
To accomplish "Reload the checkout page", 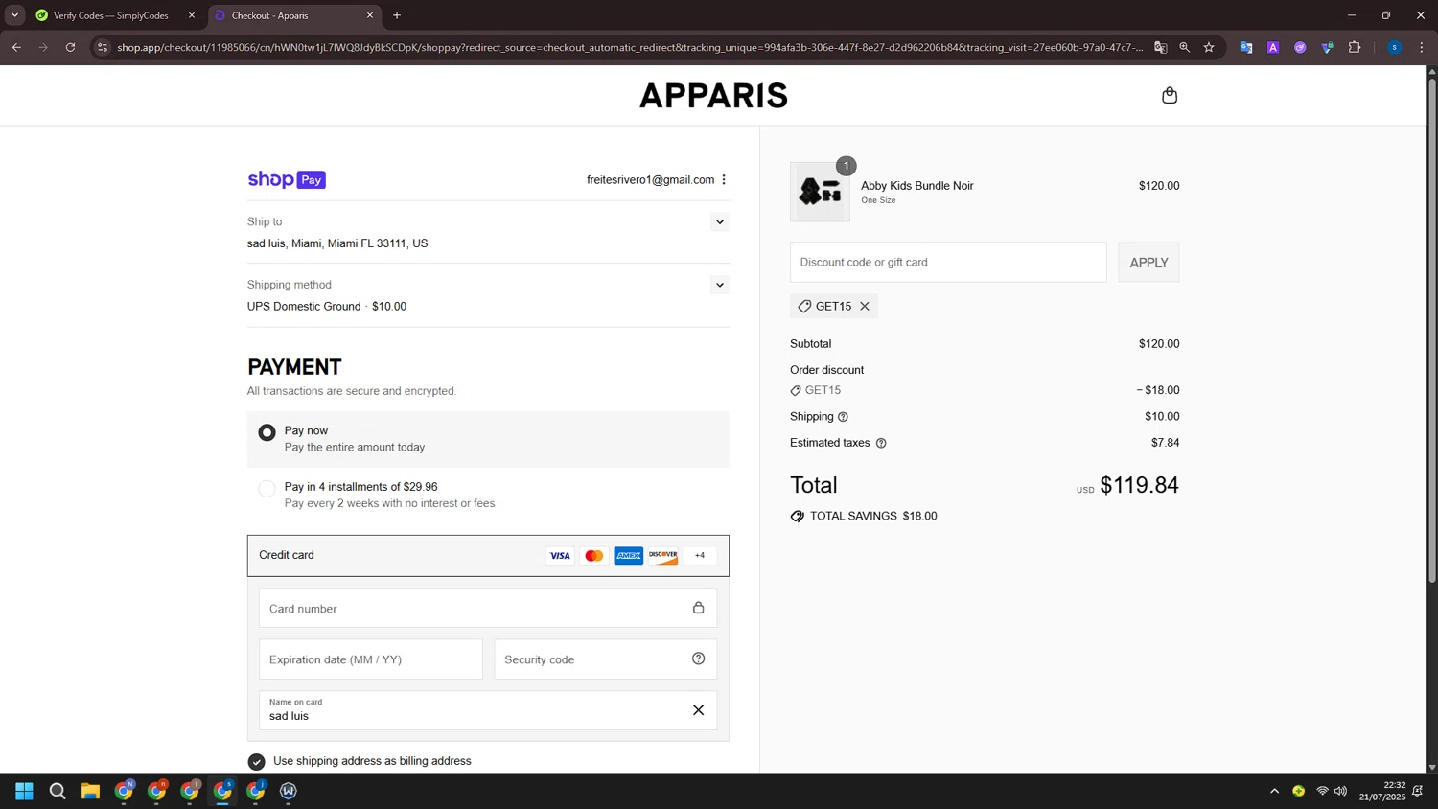I will pos(70,47).
